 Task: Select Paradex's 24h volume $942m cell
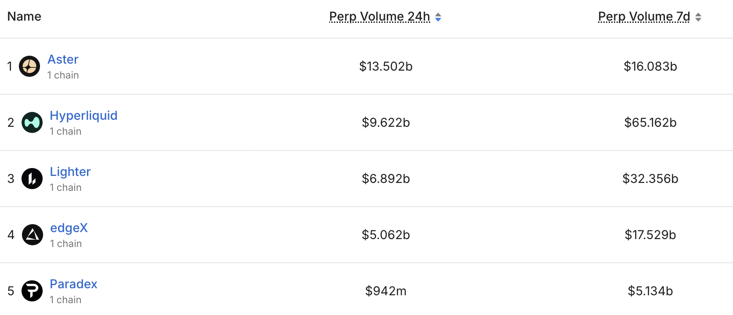(386, 291)
